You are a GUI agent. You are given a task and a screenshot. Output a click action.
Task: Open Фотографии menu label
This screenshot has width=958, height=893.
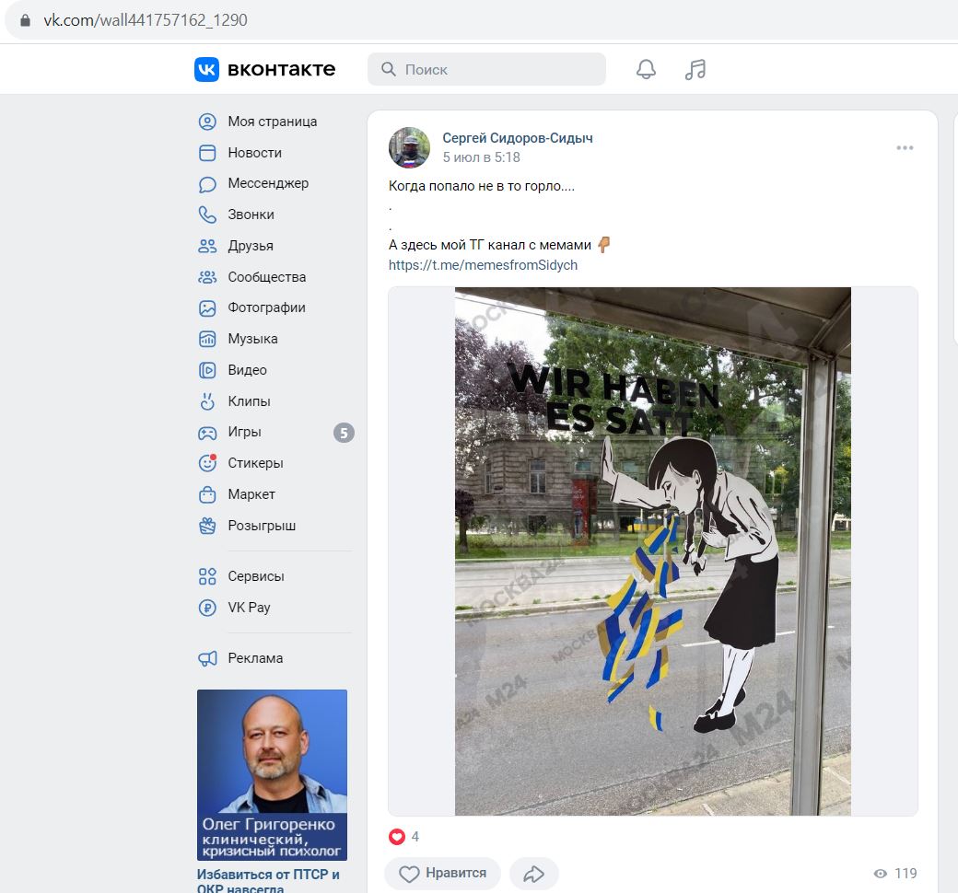point(266,307)
